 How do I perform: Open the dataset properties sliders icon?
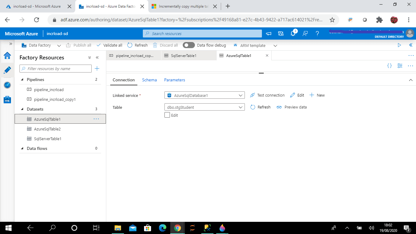coord(400,66)
